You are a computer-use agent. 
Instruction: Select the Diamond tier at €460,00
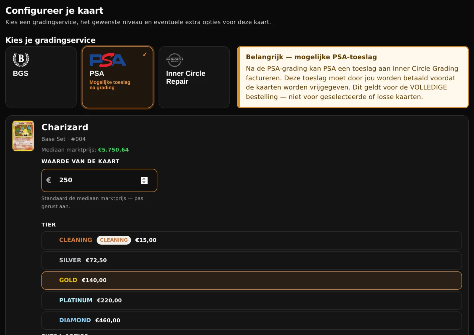click(252, 320)
